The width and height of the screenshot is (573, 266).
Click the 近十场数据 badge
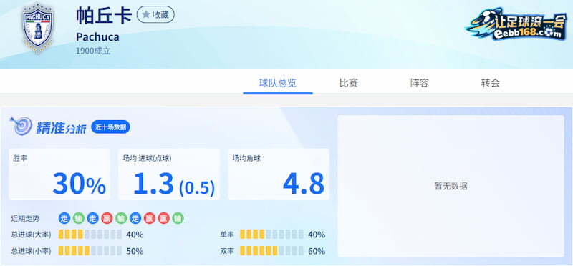pyautogui.click(x=110, y=127)
